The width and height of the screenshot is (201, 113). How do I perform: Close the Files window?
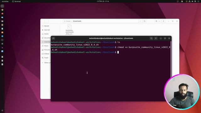(177, 21)
